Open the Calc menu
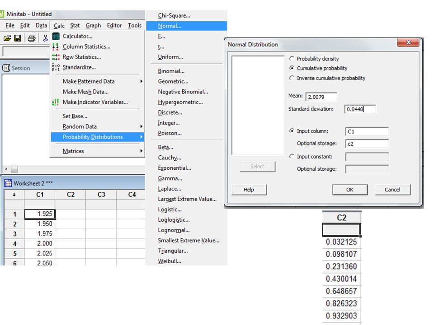 [59, 26]
